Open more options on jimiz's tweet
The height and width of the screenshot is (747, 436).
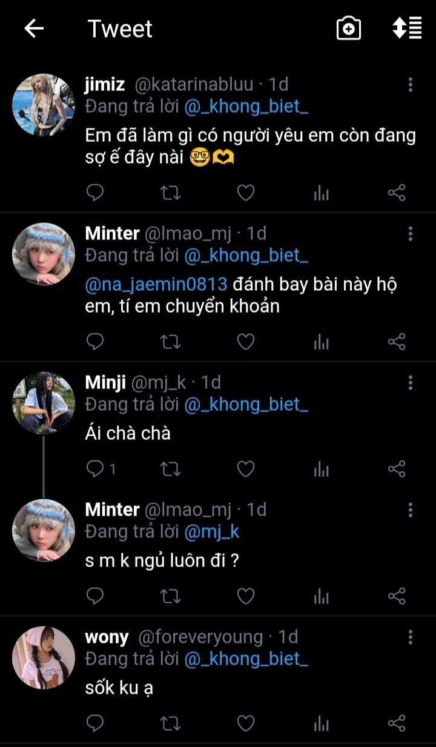[x=411, y=85]
